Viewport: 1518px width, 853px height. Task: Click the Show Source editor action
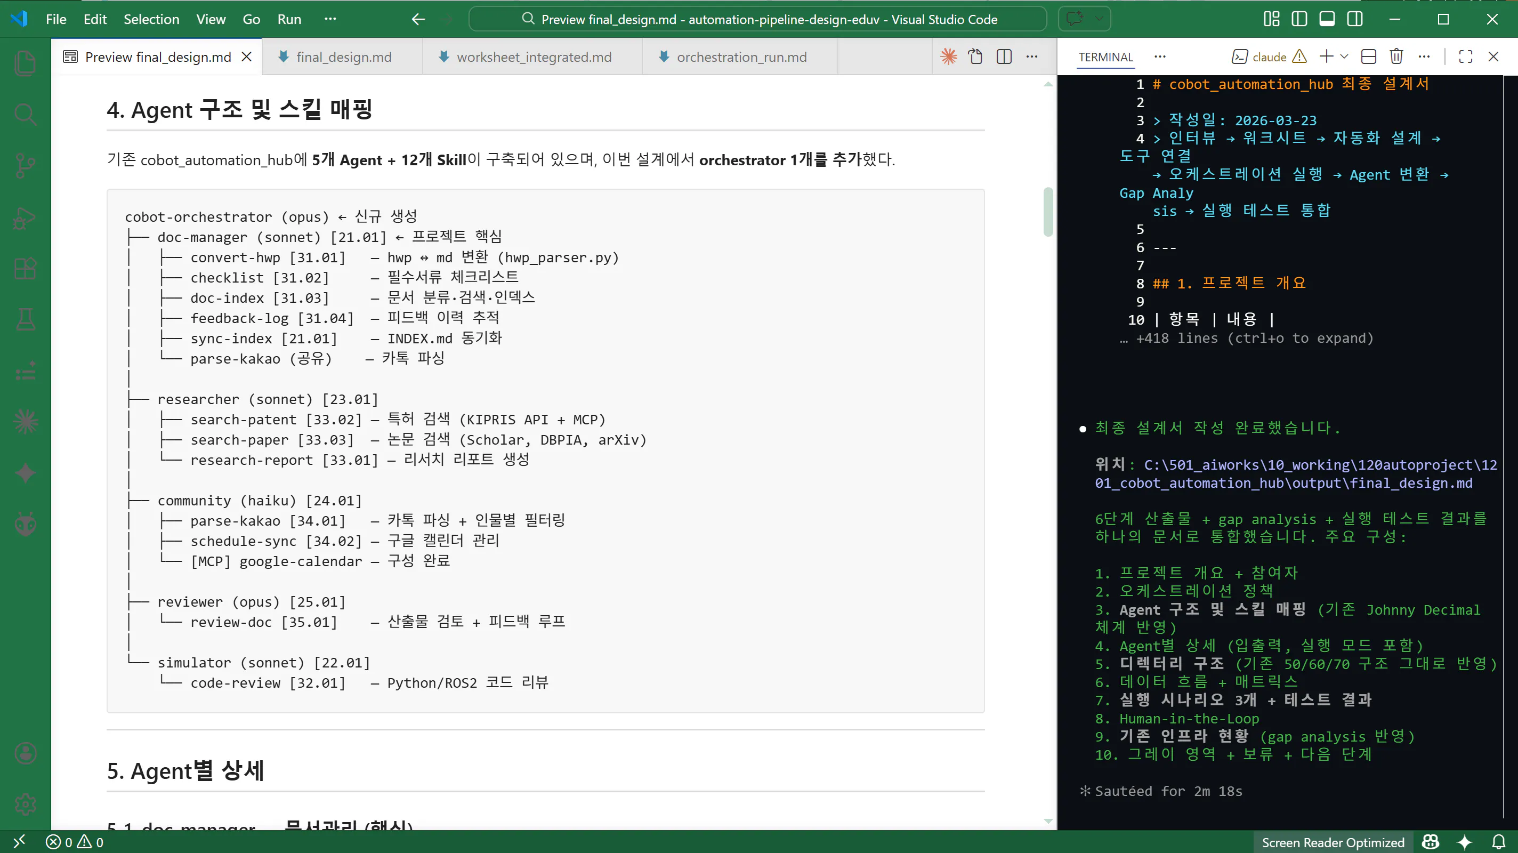click(976, 57)
